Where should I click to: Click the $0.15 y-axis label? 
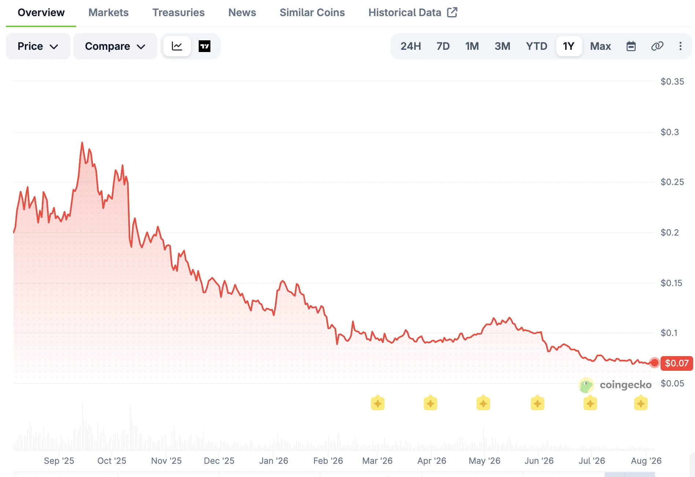pos(672,283)
